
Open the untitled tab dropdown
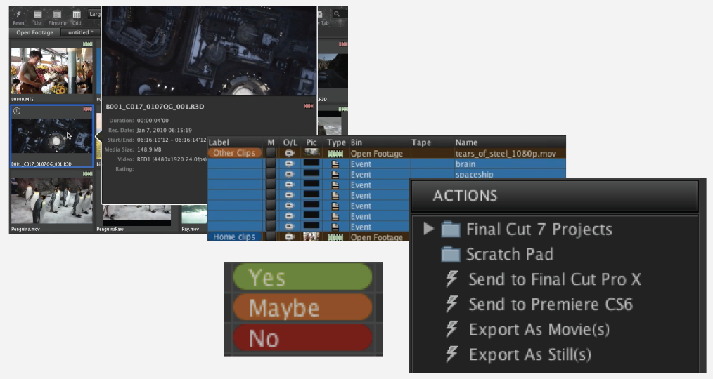pyautogui.click(x=79, y=32)
